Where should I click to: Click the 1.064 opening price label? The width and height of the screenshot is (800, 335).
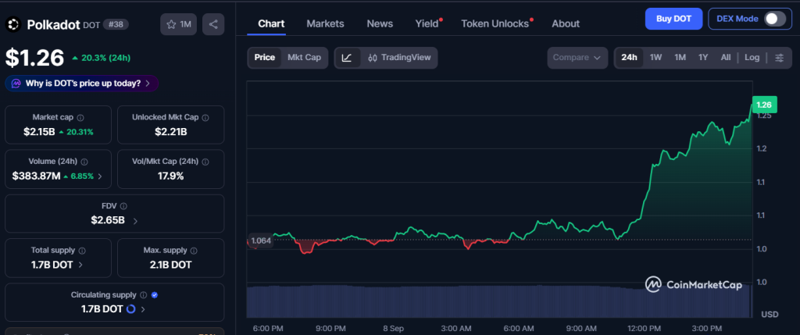coord(261,241)
